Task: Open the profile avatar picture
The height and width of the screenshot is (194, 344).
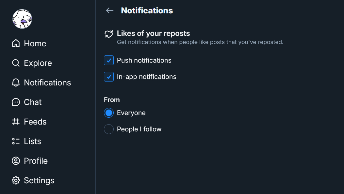Action: tap(22, 19)
